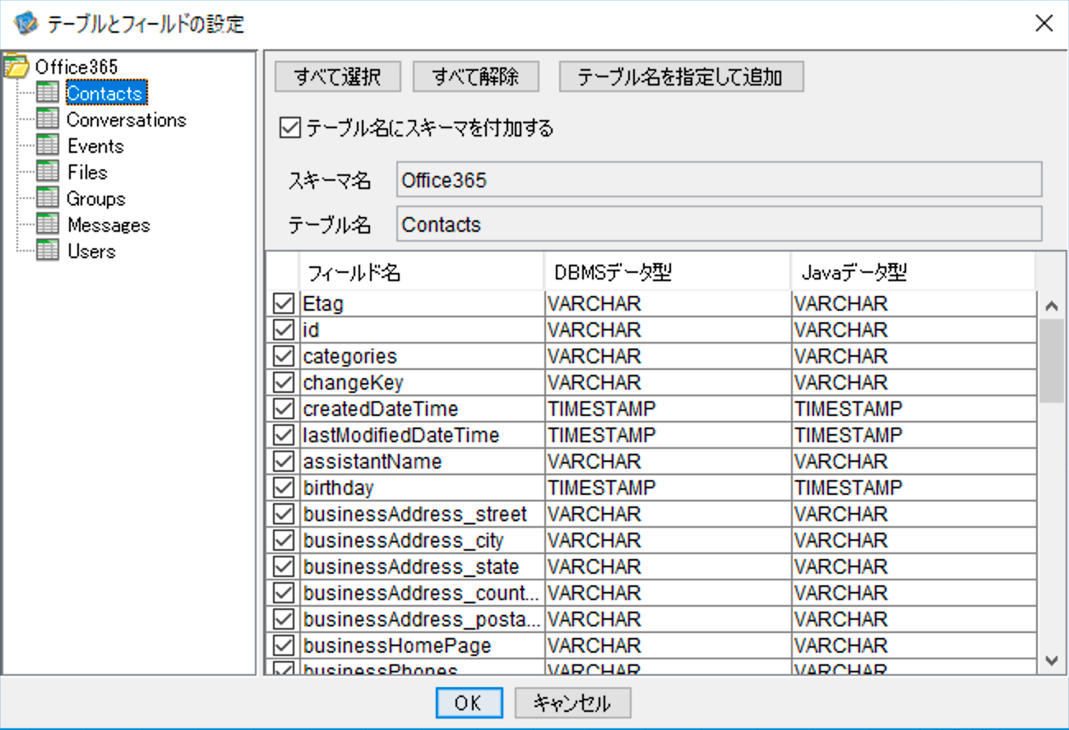Select the Office365 root node label
This screenshot has width=1069, height=730.
click(76, 67)
